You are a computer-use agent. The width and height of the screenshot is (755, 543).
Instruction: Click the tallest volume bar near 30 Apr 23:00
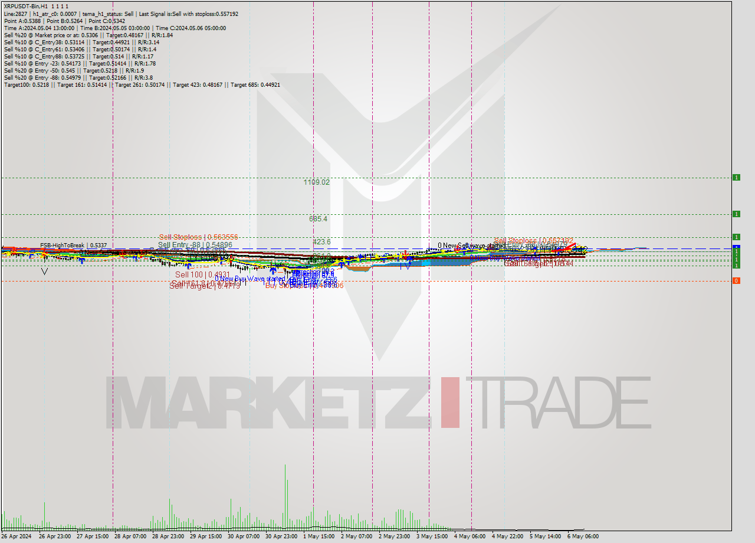point(285,496)
